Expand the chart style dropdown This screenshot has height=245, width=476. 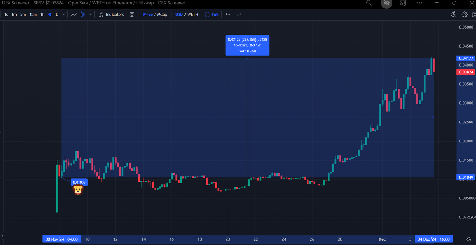point(90,15)
